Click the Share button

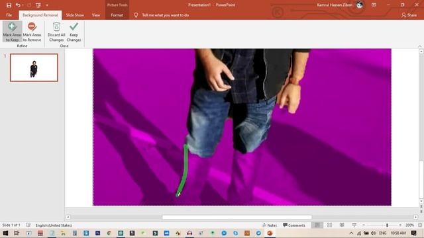[409, 15]
